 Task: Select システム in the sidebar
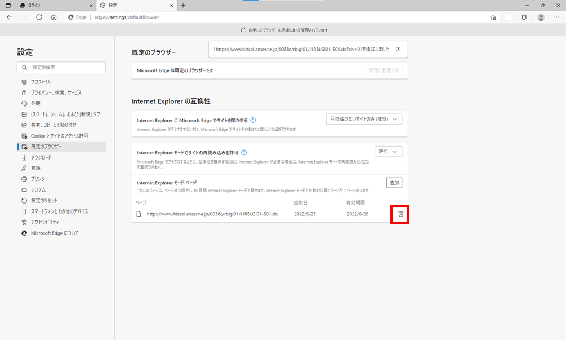pyautogui.click(x=61, y=189)
